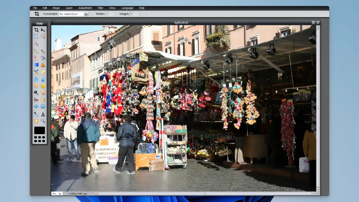The height and width of the screenshot is (202, 359).
Task: Expand the Language menu
Action: pos(127,8)
